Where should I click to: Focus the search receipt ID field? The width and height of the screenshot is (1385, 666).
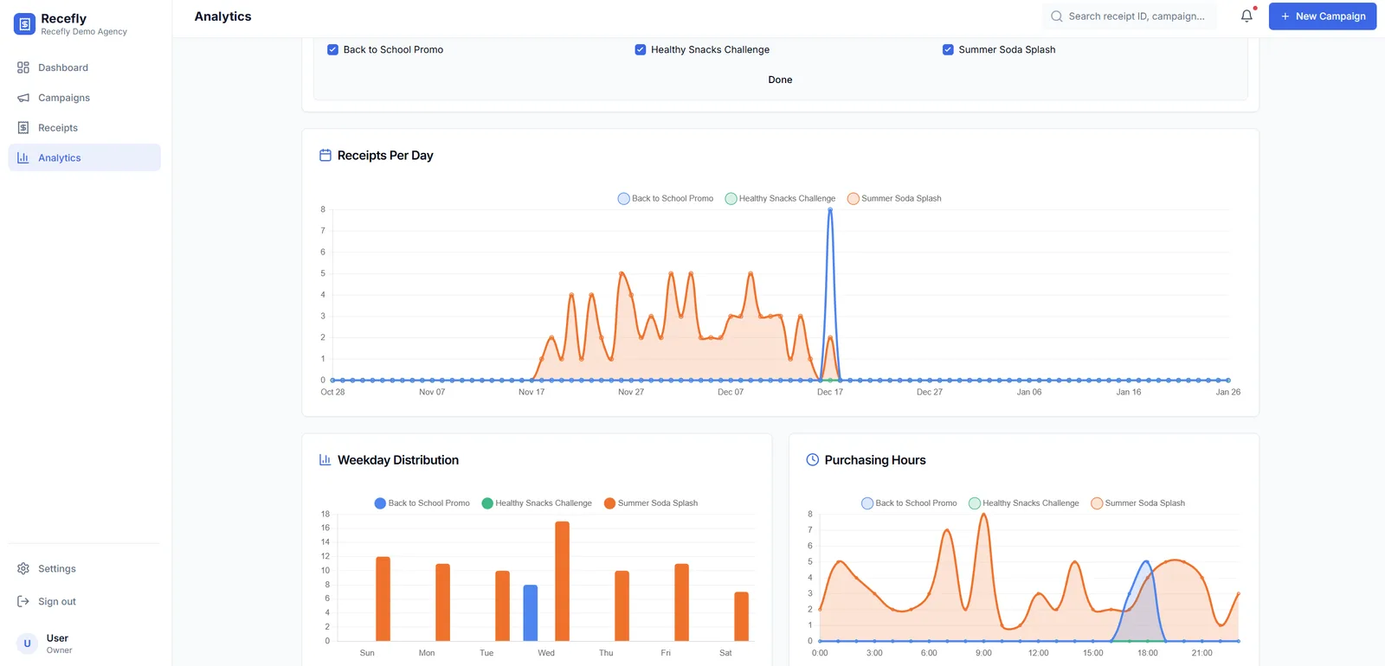pos(1130,16)
